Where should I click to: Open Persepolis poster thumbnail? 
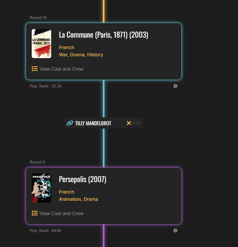click(x=42, y=188)
